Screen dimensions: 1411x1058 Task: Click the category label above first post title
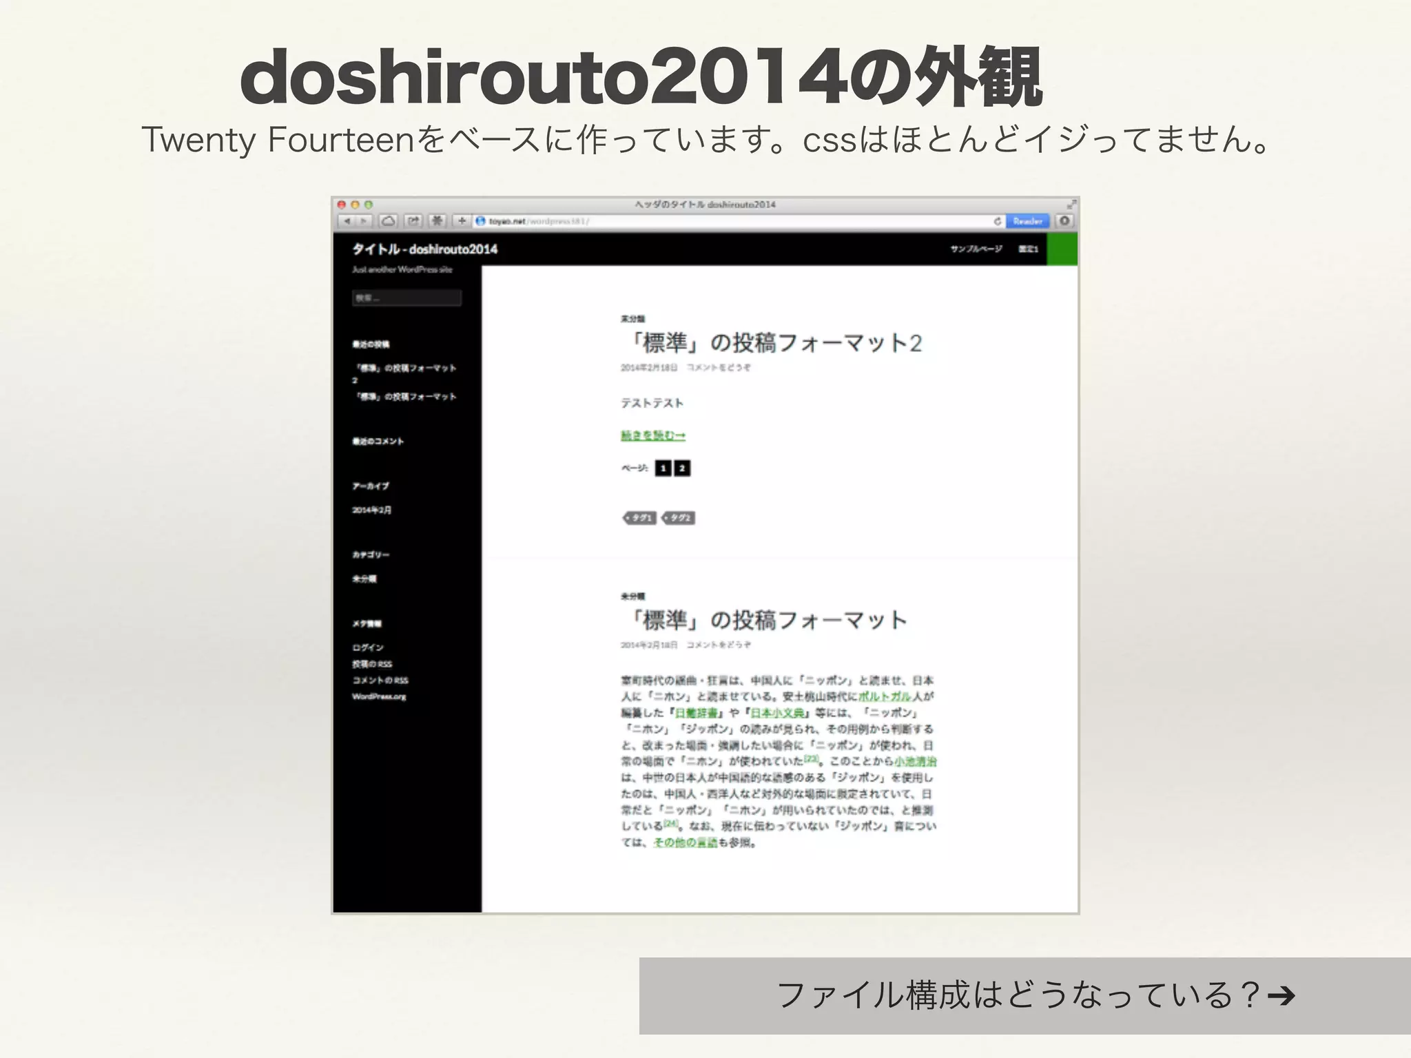[x=632, y=319]
